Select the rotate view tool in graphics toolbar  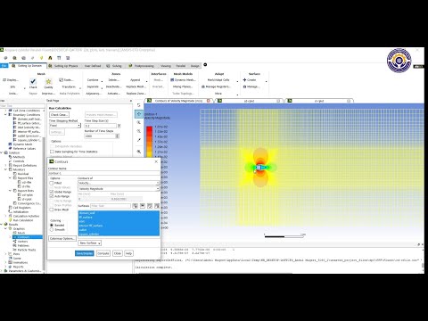click(139, 105)
